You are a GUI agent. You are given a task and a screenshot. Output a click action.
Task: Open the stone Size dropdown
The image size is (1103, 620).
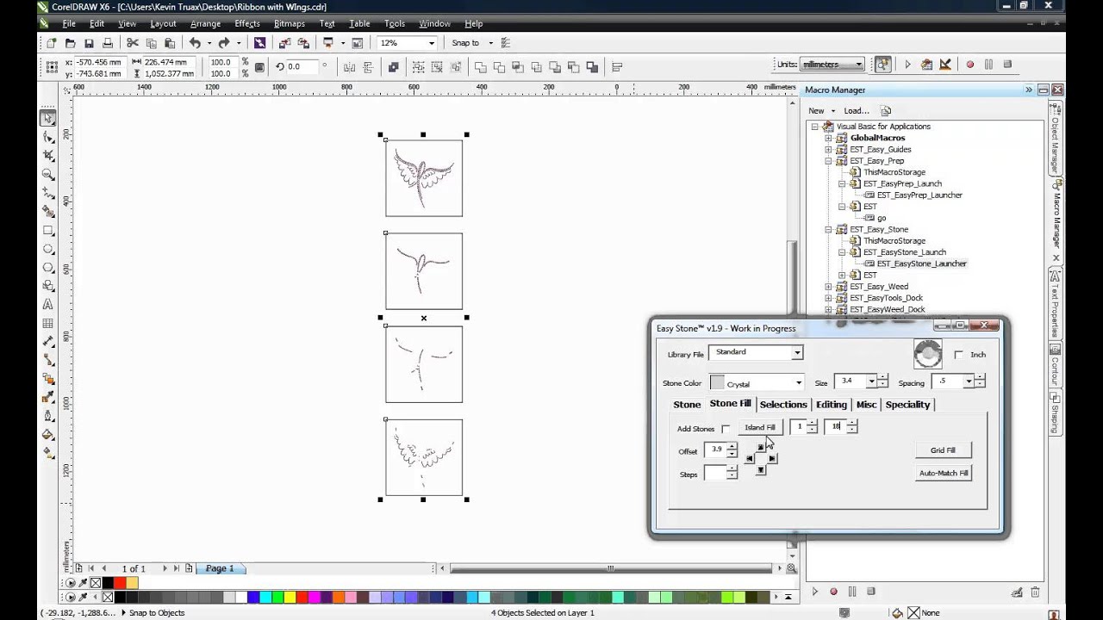tap(871, 381)
